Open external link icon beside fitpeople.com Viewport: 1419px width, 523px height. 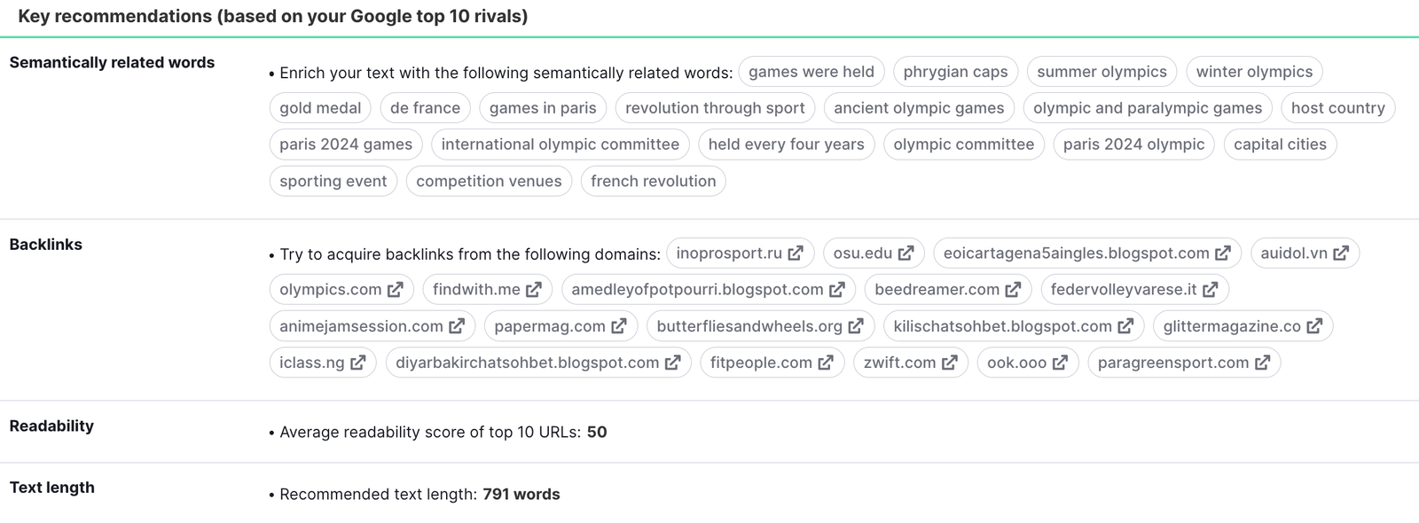click(x=824, y=362)
